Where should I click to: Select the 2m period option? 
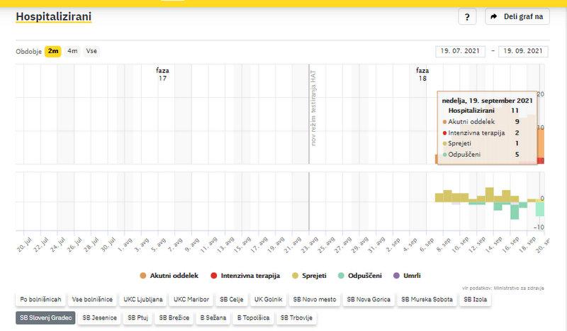pyautogui.click(x=53, y=51)
